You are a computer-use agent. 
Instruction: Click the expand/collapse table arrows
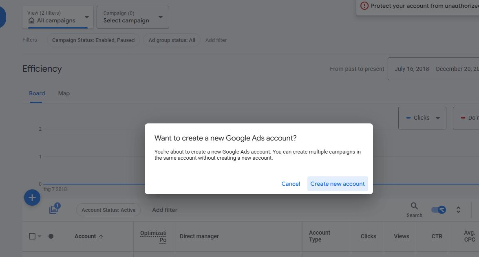pos(458,210)
